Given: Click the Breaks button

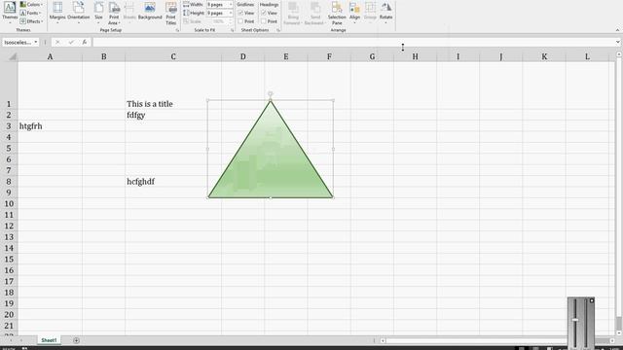Looking at the screenshot, I should (129, 13).
